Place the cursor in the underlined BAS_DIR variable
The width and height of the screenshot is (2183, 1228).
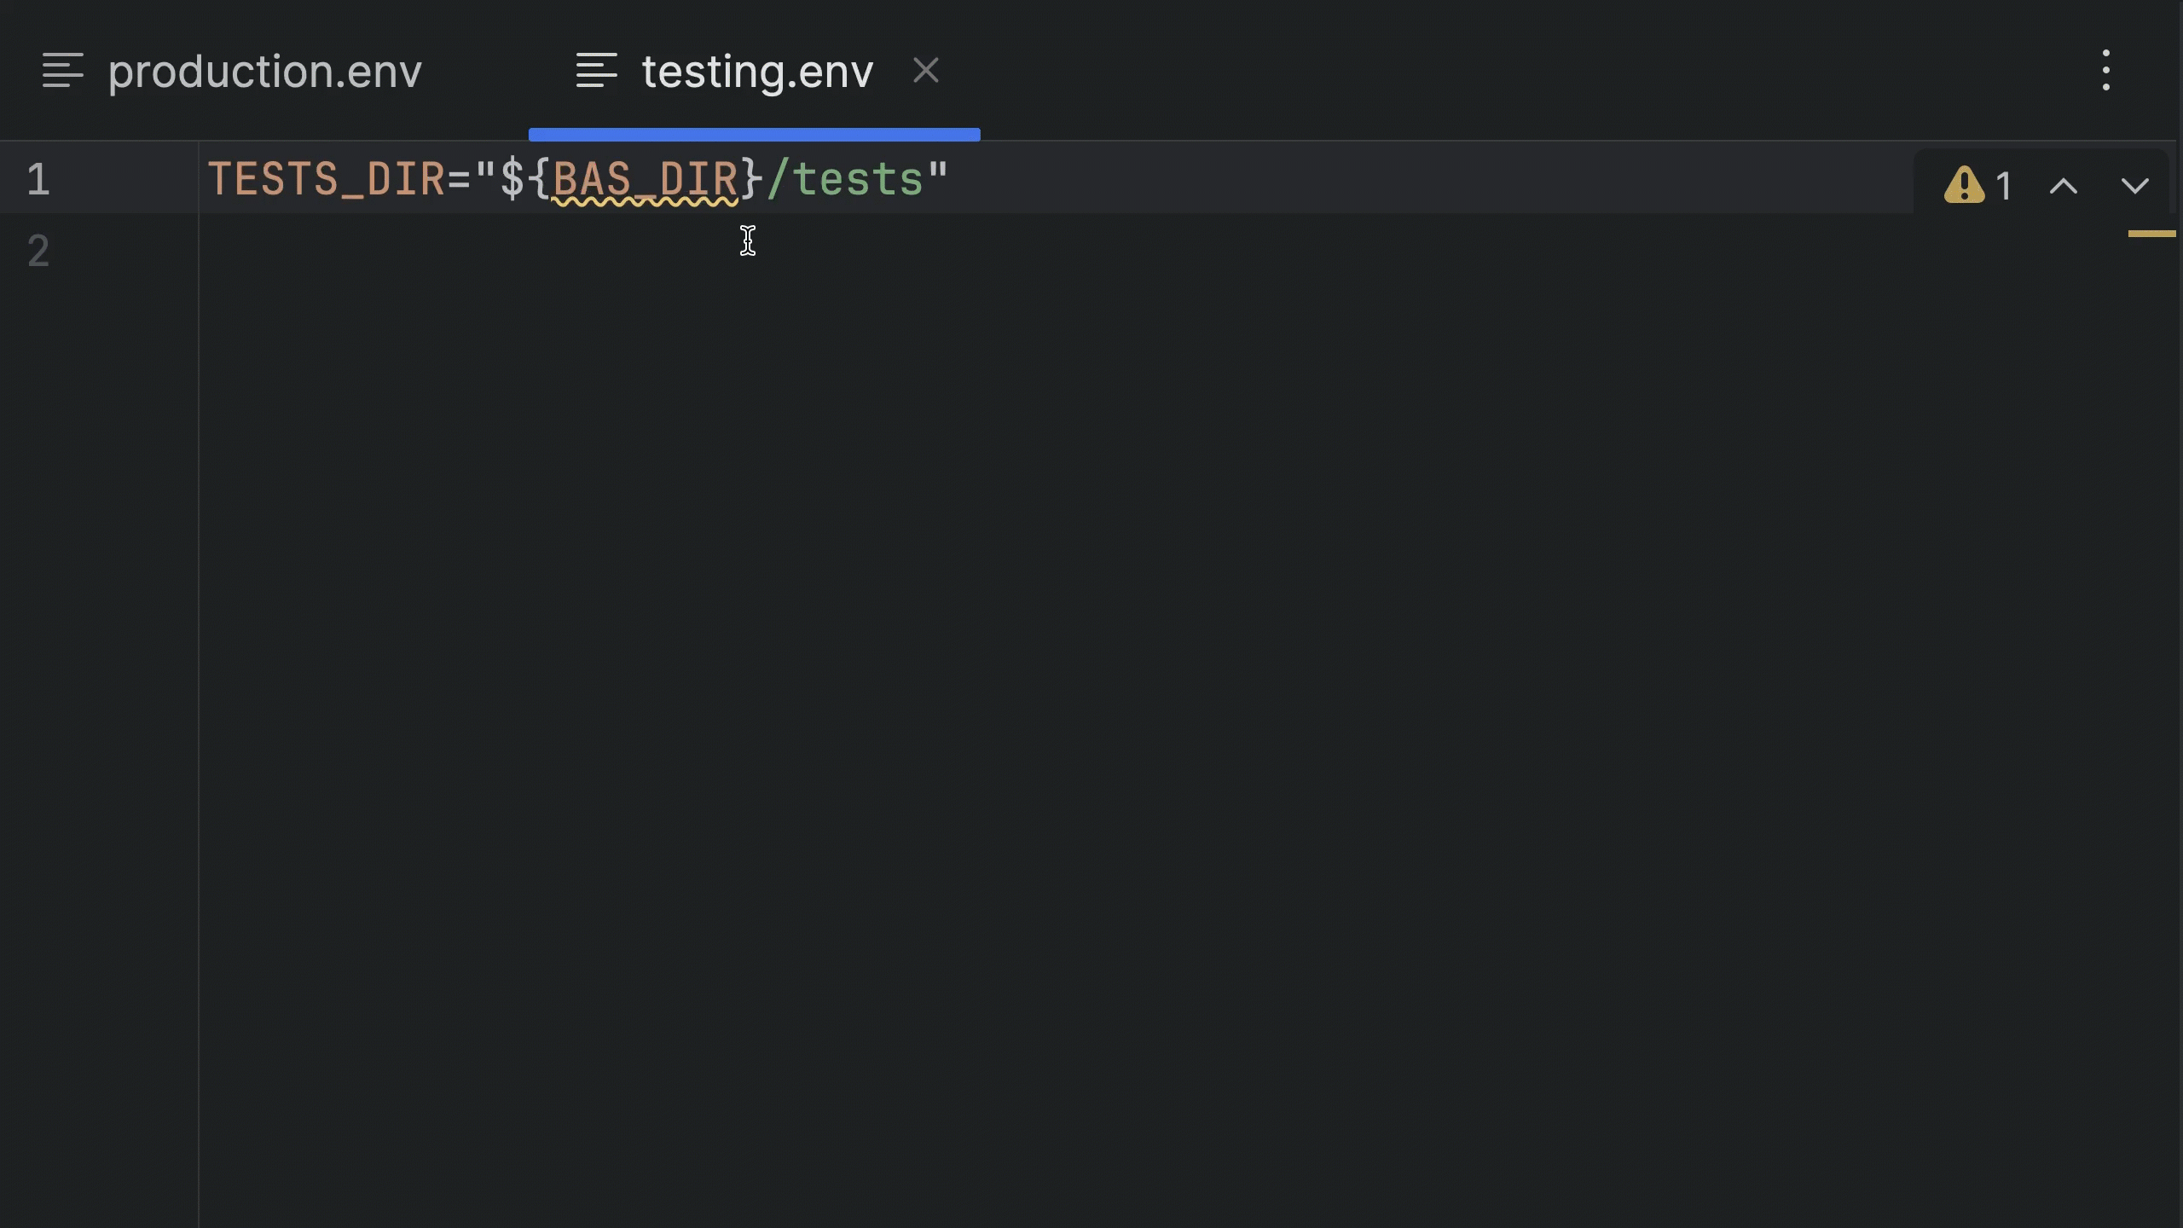[645, 179]
